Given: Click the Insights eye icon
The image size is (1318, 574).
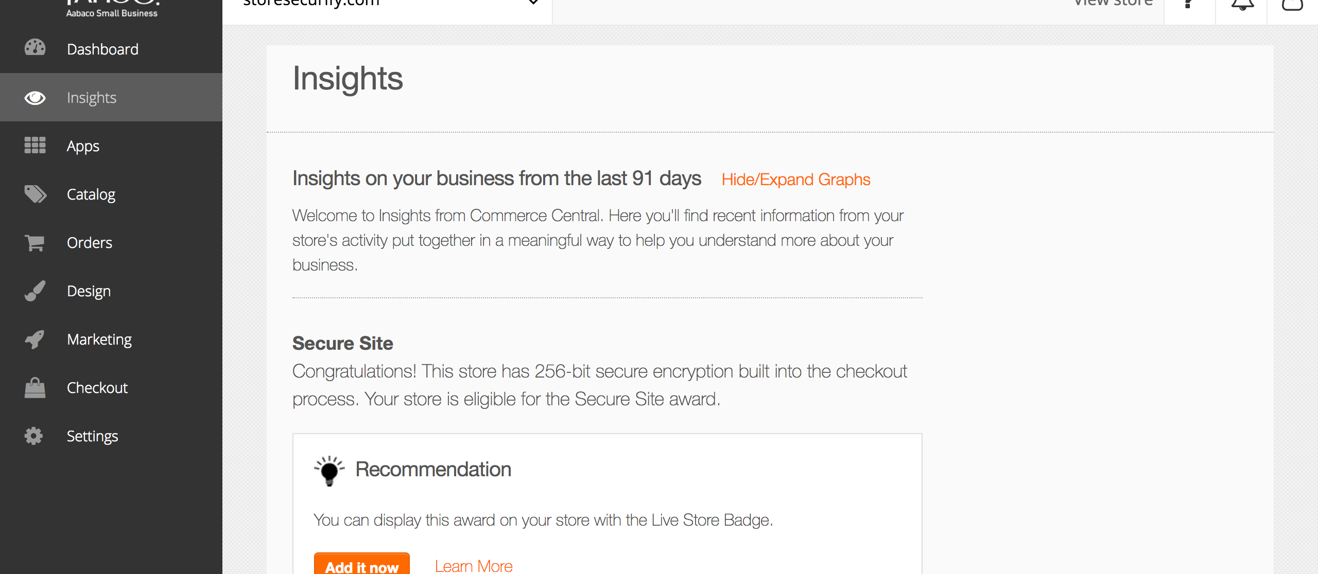Looking at the screenshot, I should point(35,97).
